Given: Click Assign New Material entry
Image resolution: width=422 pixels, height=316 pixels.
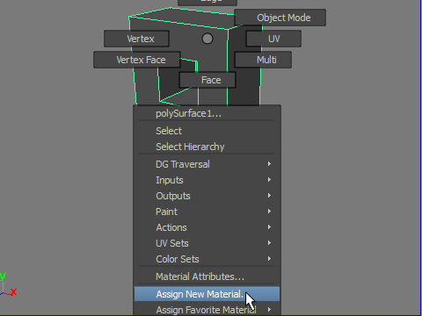Looking at the screenshot, I should (207, 294).
